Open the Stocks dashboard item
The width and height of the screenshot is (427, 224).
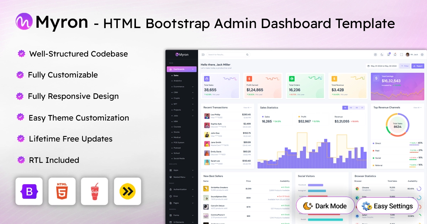(176, 132)
